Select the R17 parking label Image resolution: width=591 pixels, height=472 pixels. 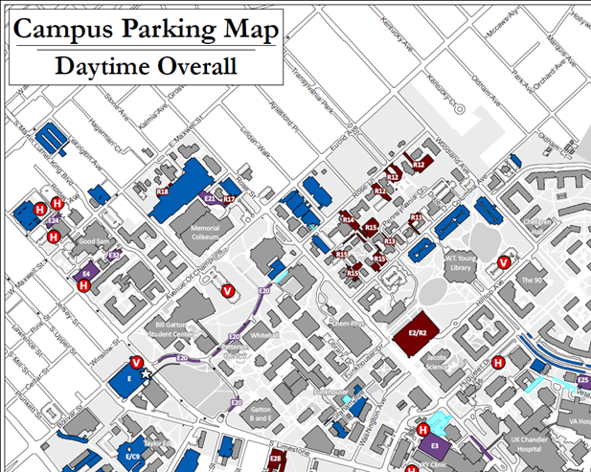[229, 199]
